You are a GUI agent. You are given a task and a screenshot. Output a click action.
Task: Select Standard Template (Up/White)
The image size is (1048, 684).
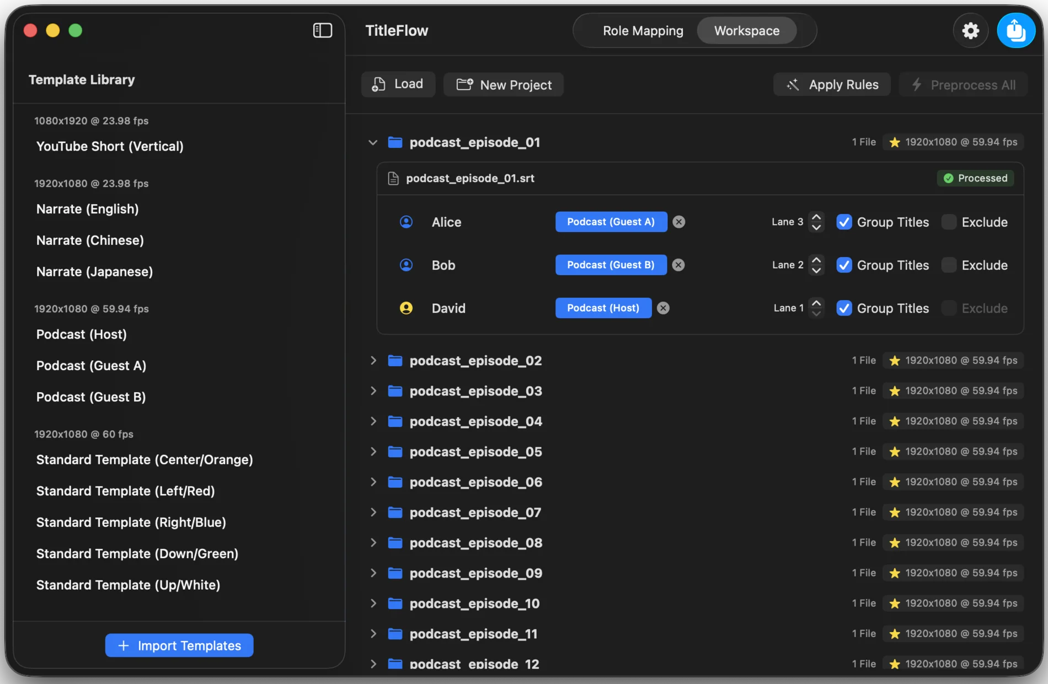pos(128,585)
